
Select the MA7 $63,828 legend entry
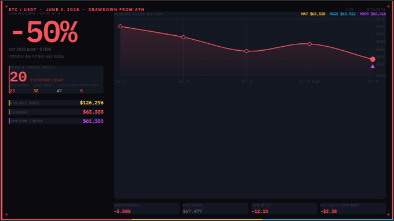(313, 14)
